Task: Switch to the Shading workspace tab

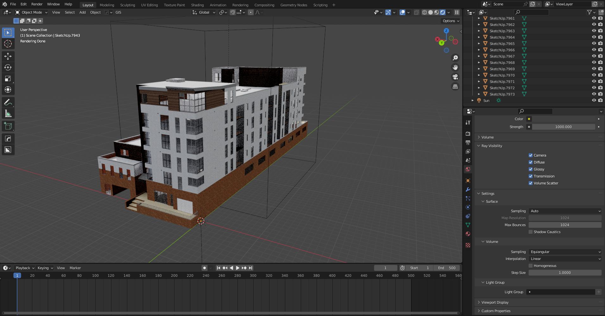Action: coord(197,5)
